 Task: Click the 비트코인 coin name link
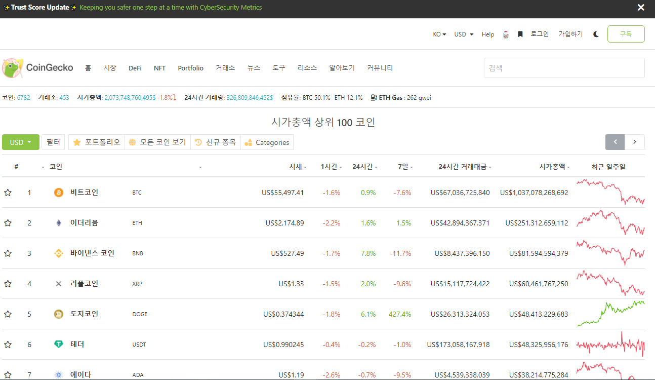tap(84, 193)
